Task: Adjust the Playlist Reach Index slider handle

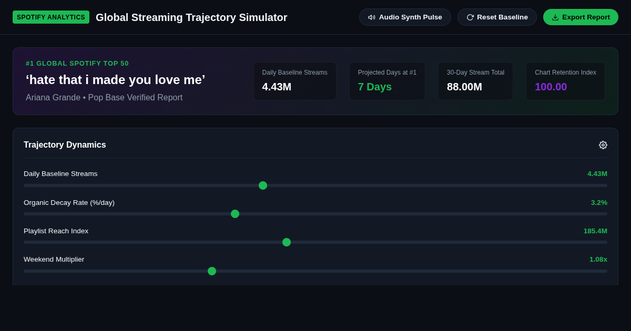Action: tap(287, 242)
